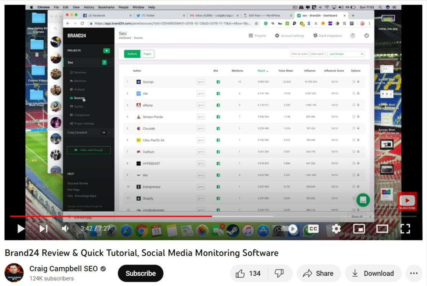This screenshot has height=286, width=427.
Task: Enable theater mode
Action: (382, 229)
